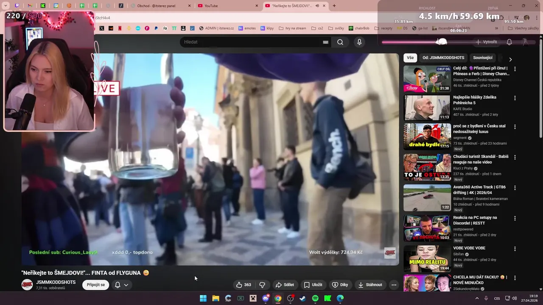This screenshot has width=543, height=305.
Task: Select the Vše filter chip
Action: coord(410,58)
